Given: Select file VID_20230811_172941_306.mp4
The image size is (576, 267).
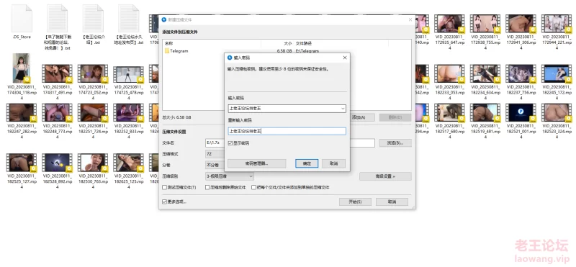Looking at the screenshot, I should [521, 24].
